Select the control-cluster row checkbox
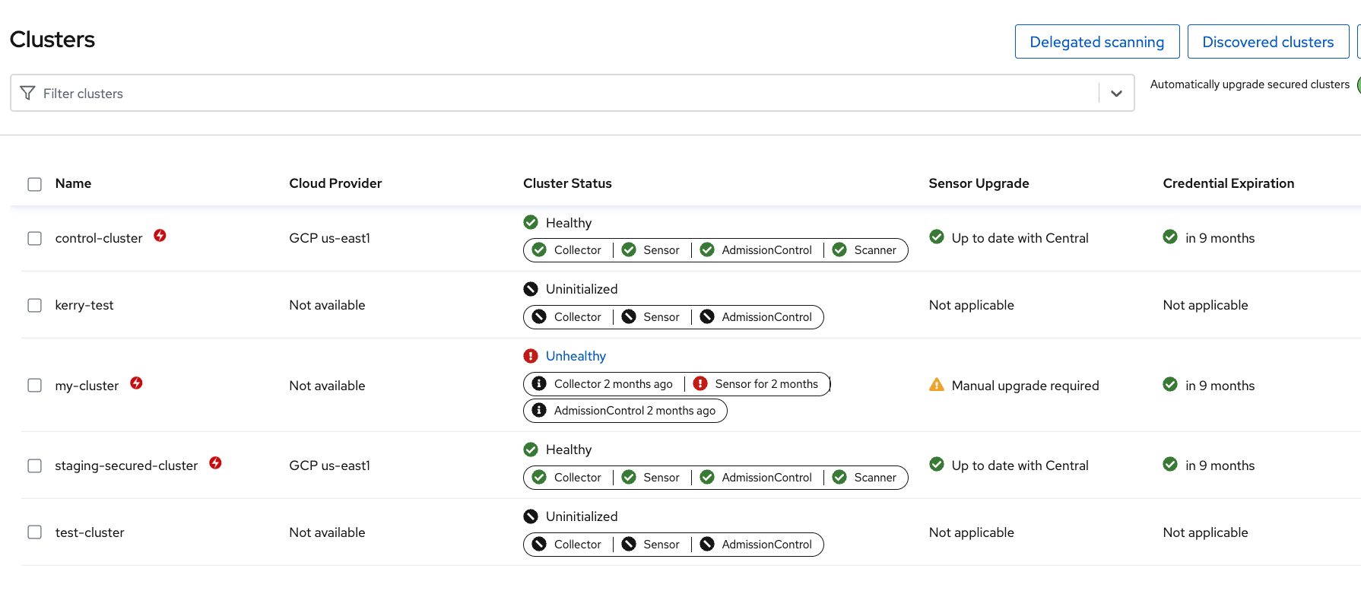This screenshot has width=1361, height=610. point(35,238)
